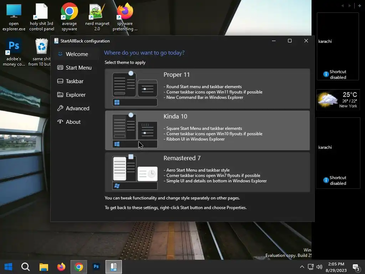Click the Proper 11 preview thumbnail

click(x=135, y=88)
